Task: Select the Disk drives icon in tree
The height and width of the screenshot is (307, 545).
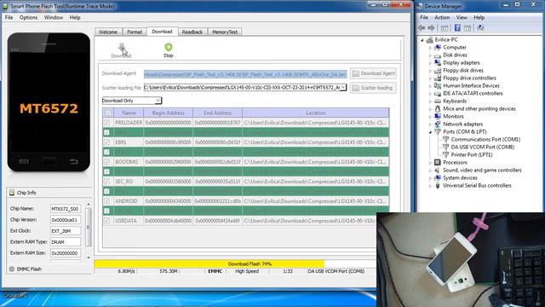Action: pos(438,55)
